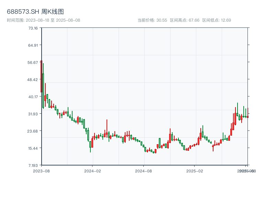Click the y-axis label 31.93
The height and width of the screenshot is (206, 275).
[x=33, y=114]
